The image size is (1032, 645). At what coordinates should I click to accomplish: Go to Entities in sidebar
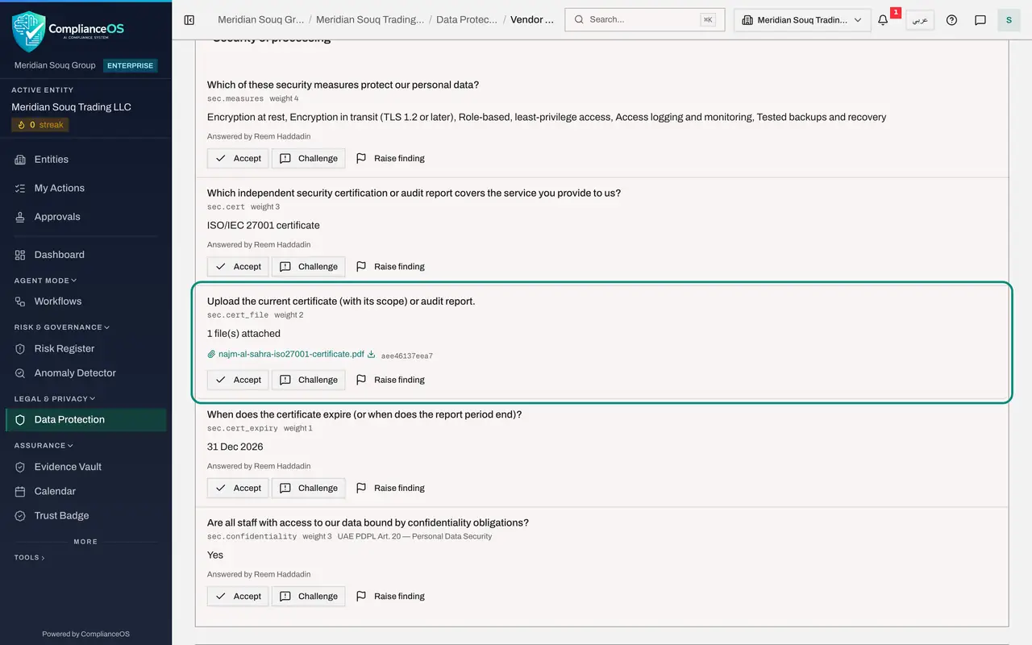pos(85,160)
